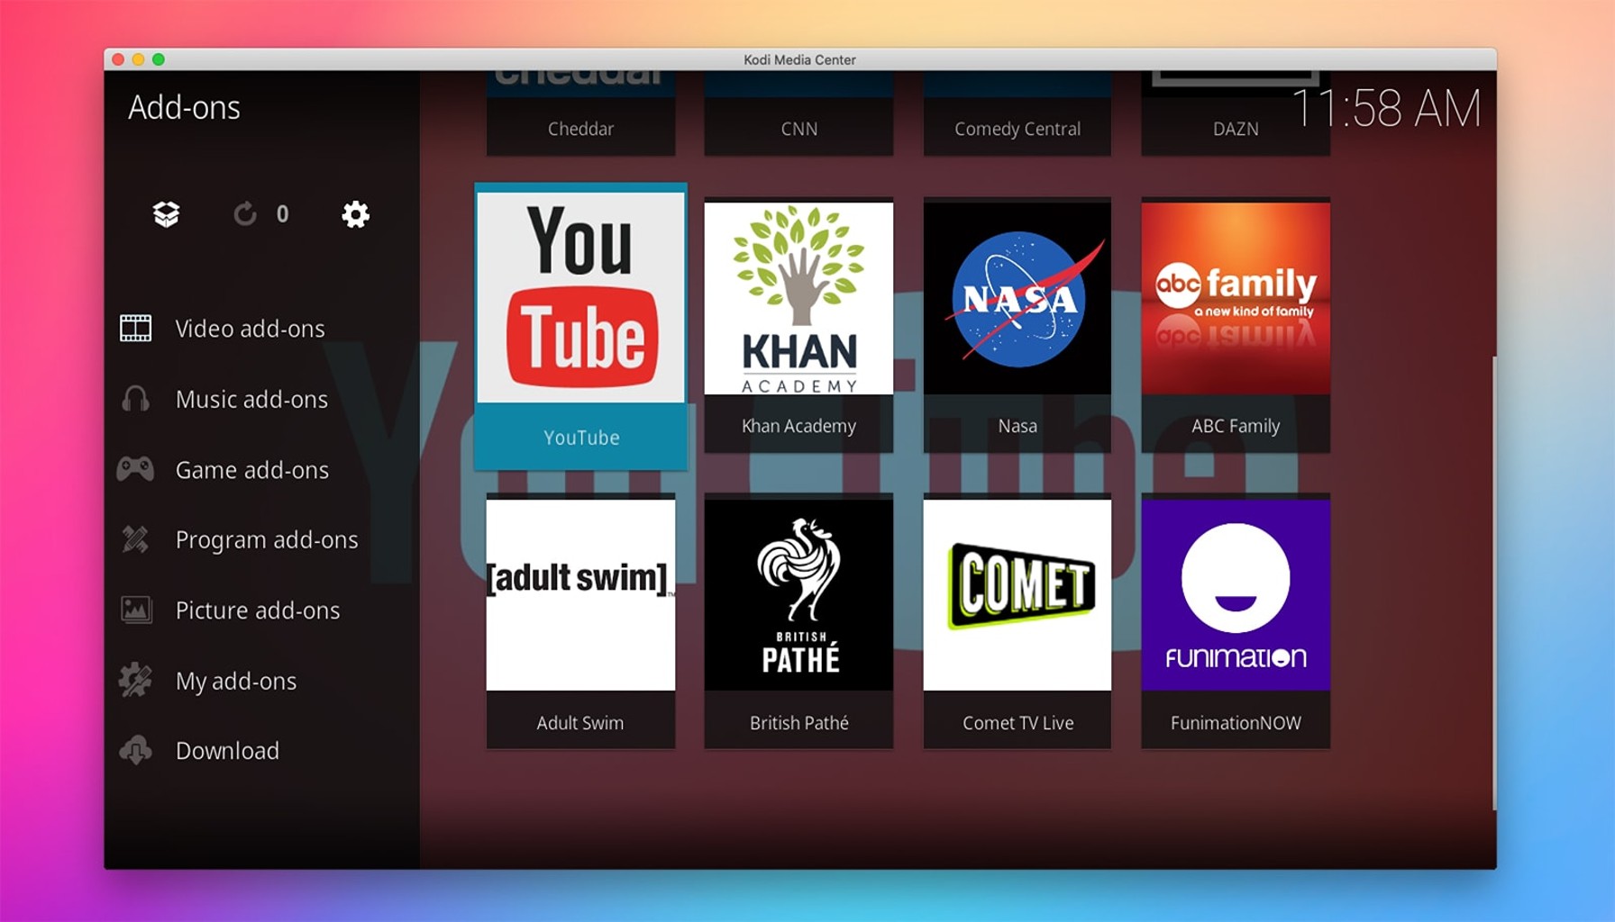The width and height of the screenshot is (1615, 922).
Task: Click the 11:58 AM clock display
Action: pos(1386,109)
